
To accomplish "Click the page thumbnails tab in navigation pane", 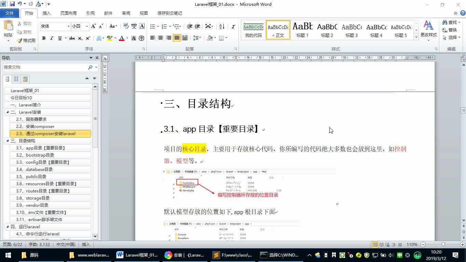I will coord(16,79).
